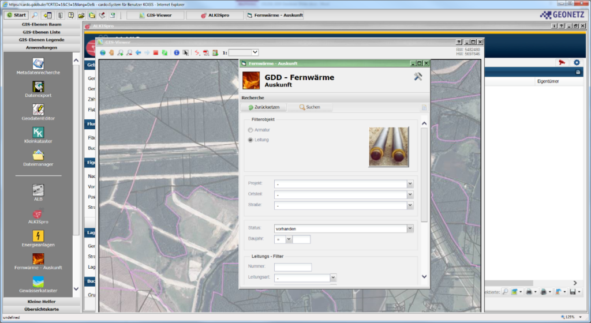Screen dimensions: 591x323
Task: Open the Projekt dropdown
Action: (x=410, y=184)
